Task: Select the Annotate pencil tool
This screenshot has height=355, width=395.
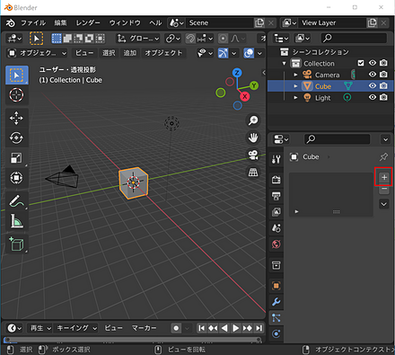Action: [x=16, y=200]
